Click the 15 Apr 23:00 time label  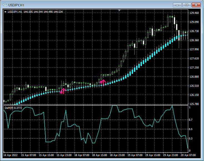coord(64,155)
